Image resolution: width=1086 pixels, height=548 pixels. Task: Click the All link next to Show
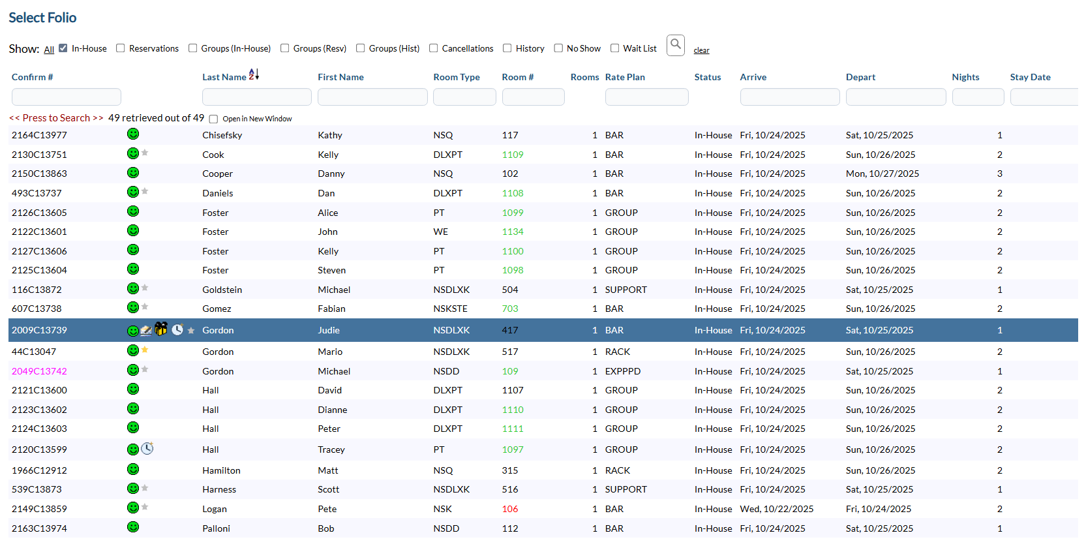point(49,50)
